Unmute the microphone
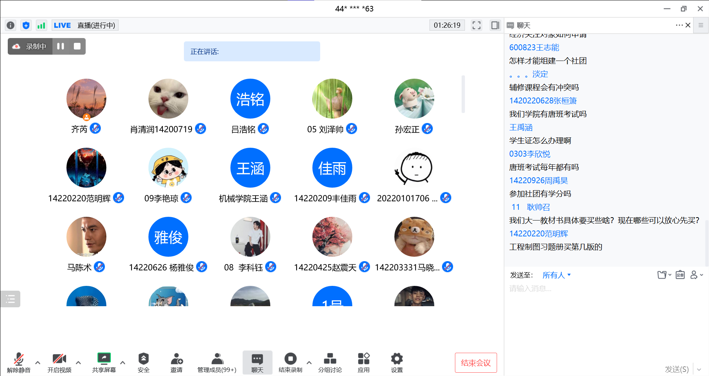 pos(18,362)
